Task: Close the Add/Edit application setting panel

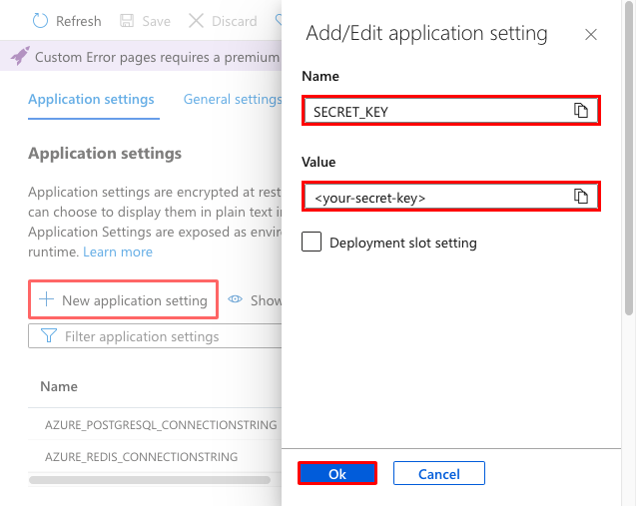Action: pyautogui.click(x=590, y=35)
